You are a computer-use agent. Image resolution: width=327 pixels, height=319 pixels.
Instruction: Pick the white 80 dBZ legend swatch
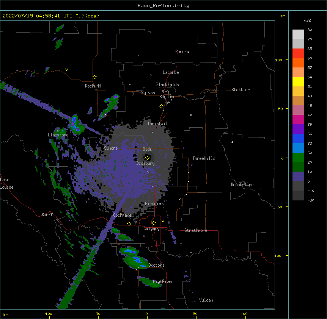click(x=298, y=34)
